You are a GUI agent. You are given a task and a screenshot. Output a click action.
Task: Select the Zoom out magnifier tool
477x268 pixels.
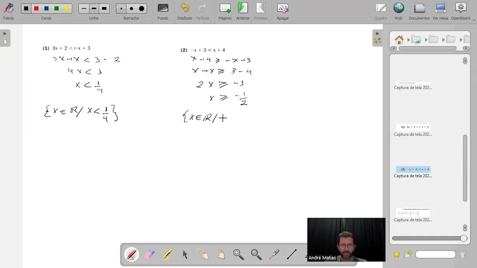[256, 255]
